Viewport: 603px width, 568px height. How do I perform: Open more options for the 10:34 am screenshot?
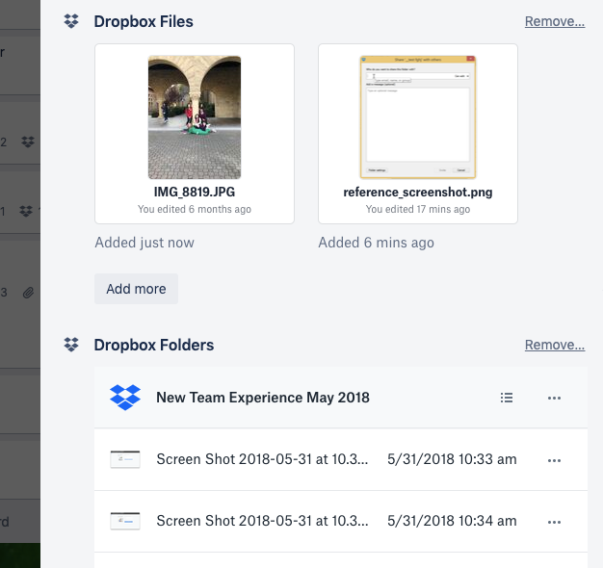click(554, 522)
